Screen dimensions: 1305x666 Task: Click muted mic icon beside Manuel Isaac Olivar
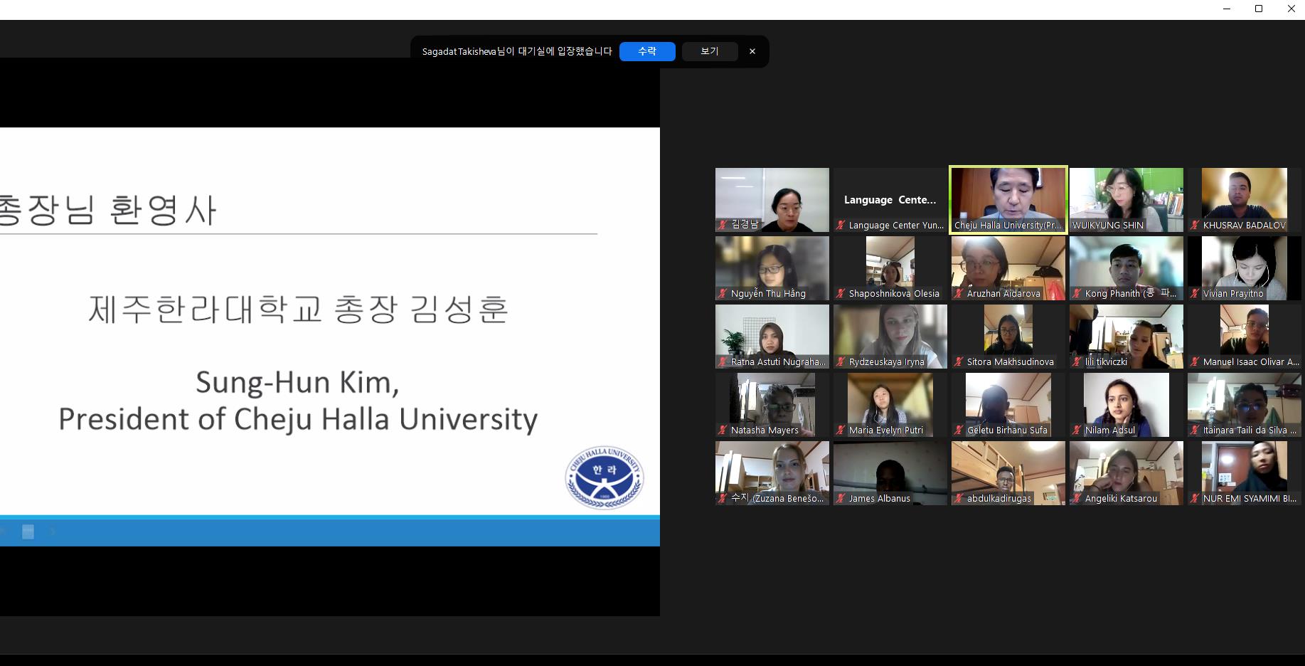click(1195, 361)
